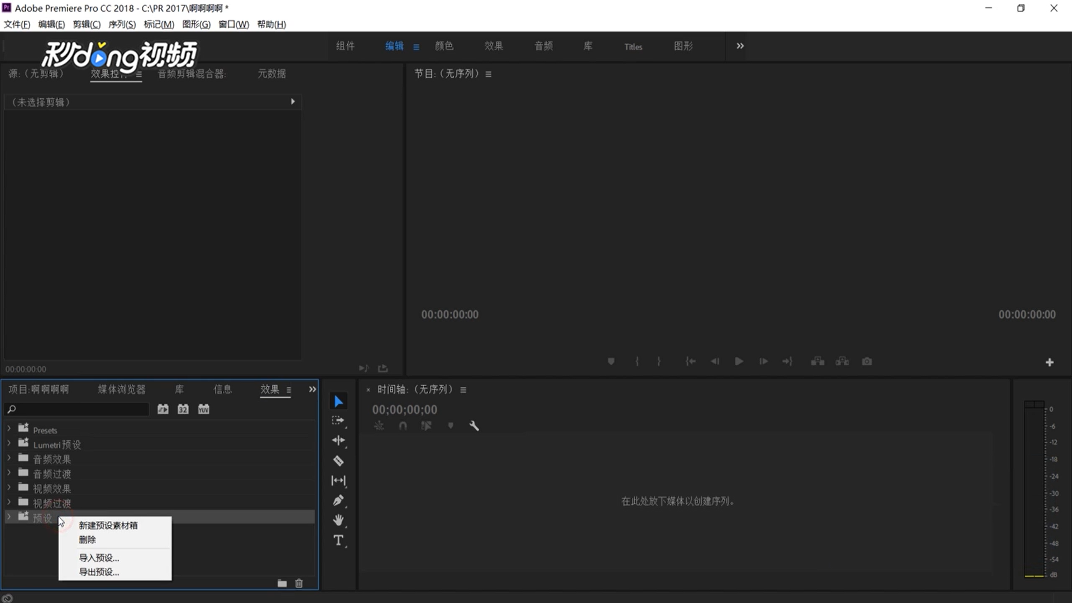Click the Extract button

842,361
